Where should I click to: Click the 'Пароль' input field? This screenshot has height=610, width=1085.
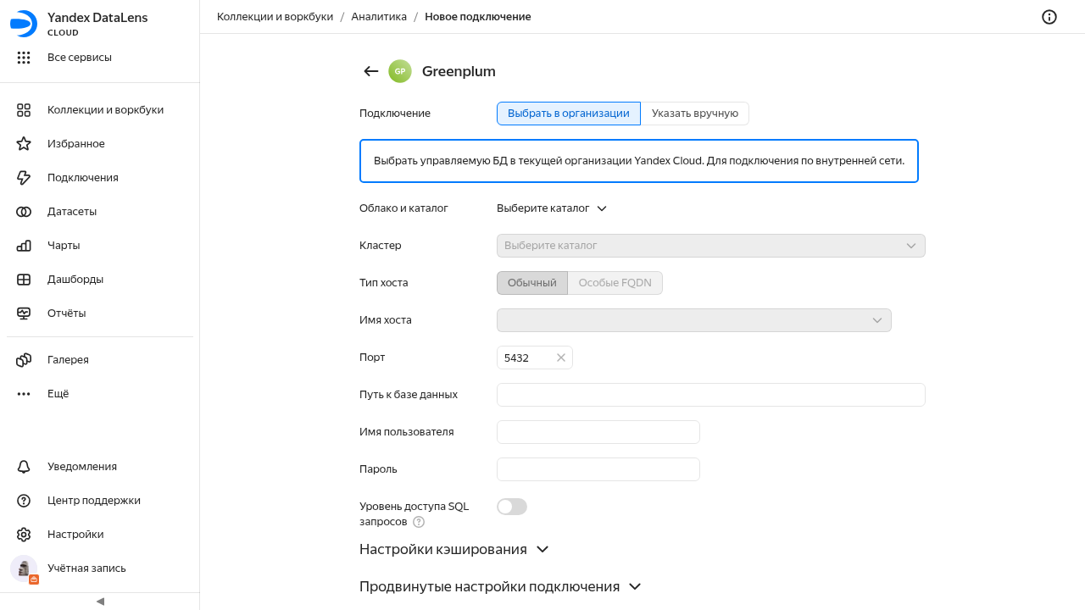(x=598, y=469)
